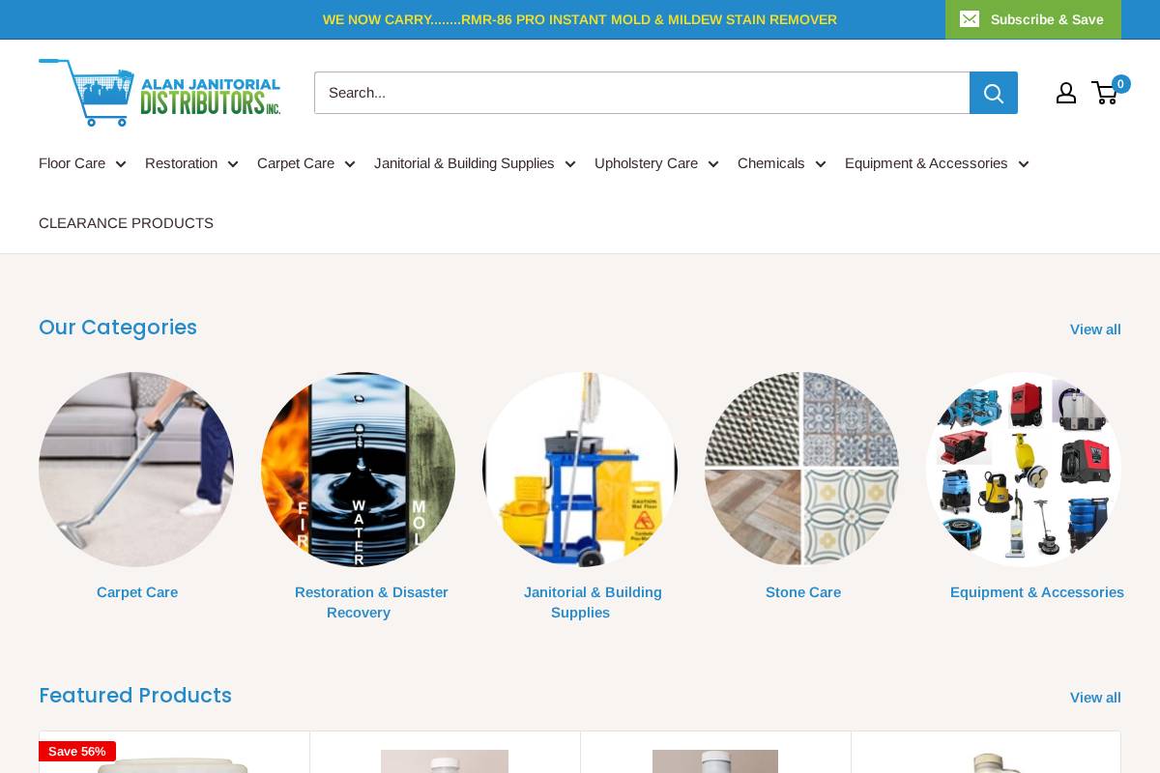Click inside the search input field

pos(642,93)
